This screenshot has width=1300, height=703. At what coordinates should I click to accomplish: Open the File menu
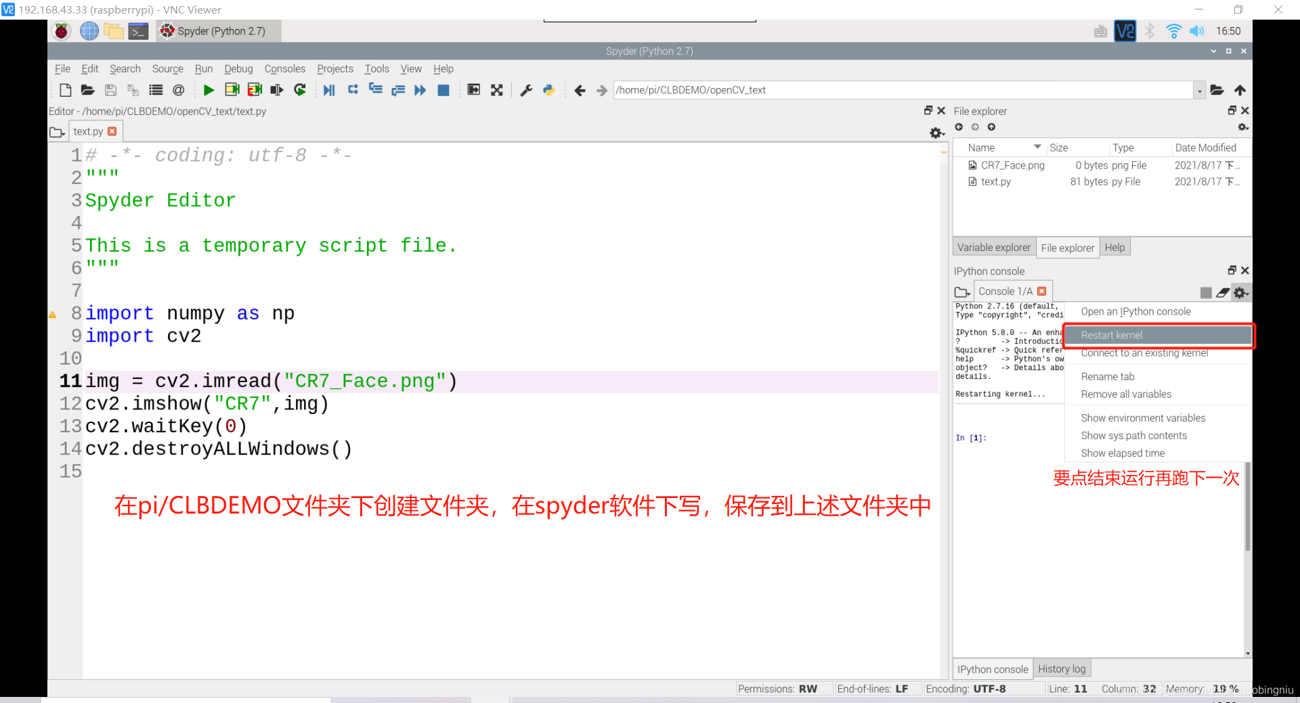point(62,68)
